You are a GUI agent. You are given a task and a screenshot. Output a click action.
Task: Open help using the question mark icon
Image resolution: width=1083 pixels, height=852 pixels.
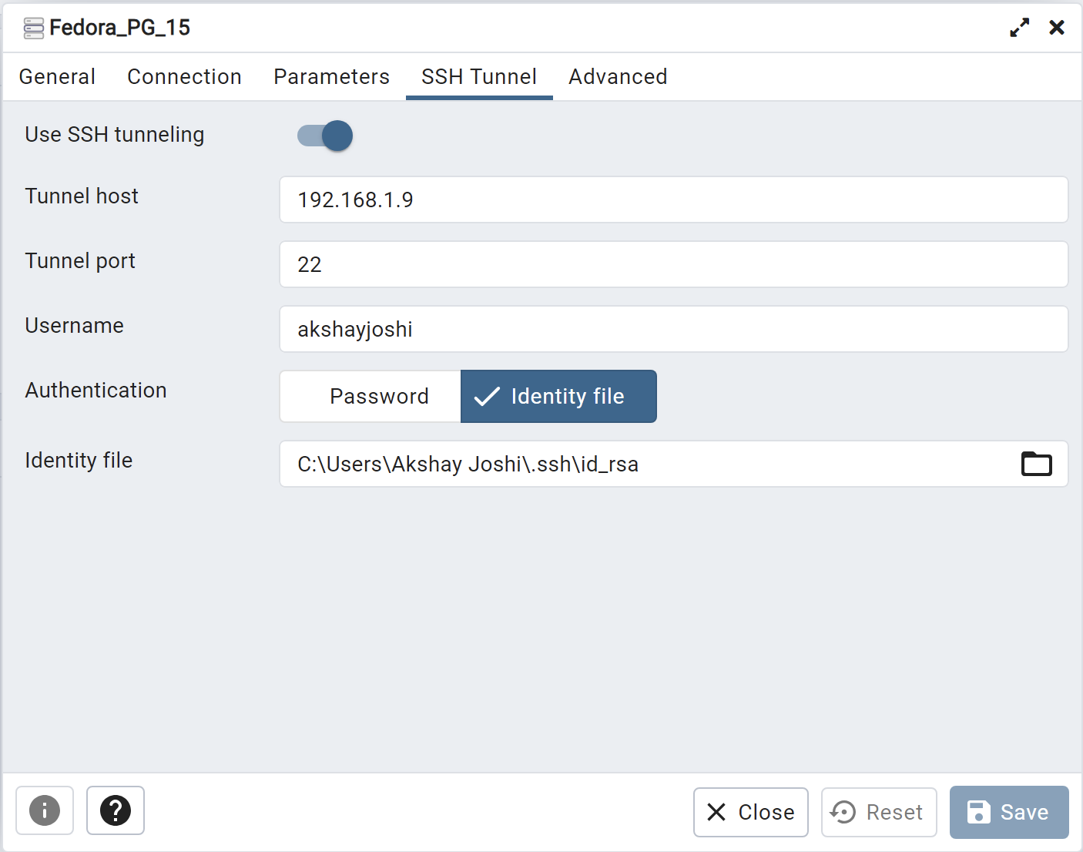(115, 810)
